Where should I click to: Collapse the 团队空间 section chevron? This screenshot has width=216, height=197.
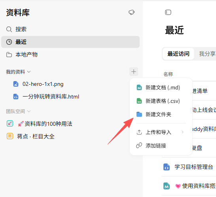click(29, 111)
